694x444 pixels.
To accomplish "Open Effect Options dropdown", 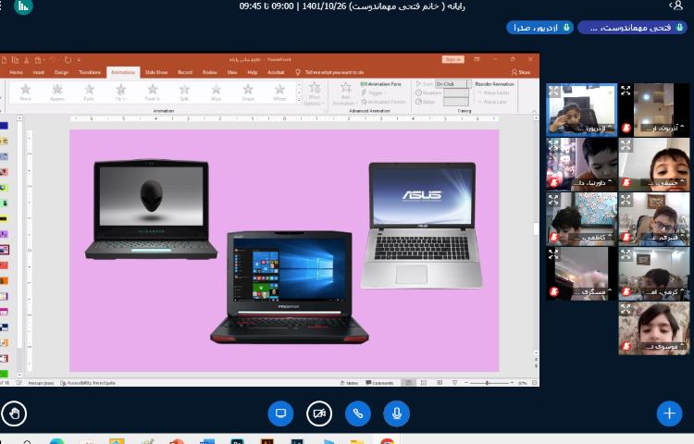I will 314,93.
